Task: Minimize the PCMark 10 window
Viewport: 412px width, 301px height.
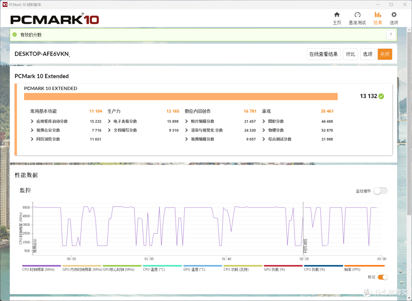Action: point(378,5)
